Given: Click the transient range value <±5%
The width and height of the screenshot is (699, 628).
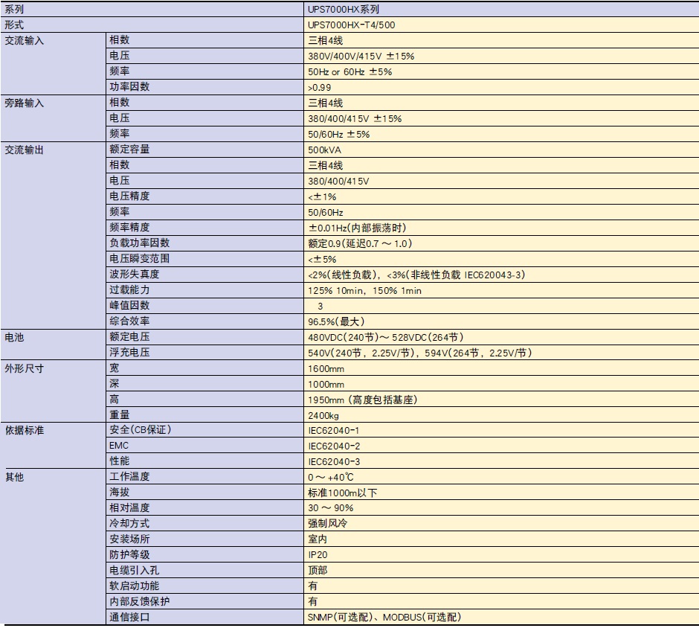Looking at the screenshot, I should (322, 259).
